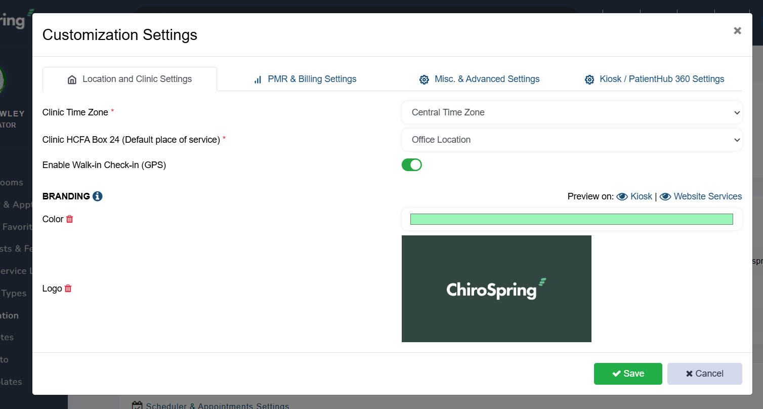Go to Kiosk / PatientHub 360 Settings tab
Screen dimensions: 763x409
654,79
